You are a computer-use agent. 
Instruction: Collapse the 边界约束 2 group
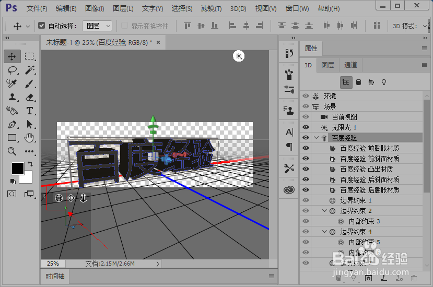point(324,211)
